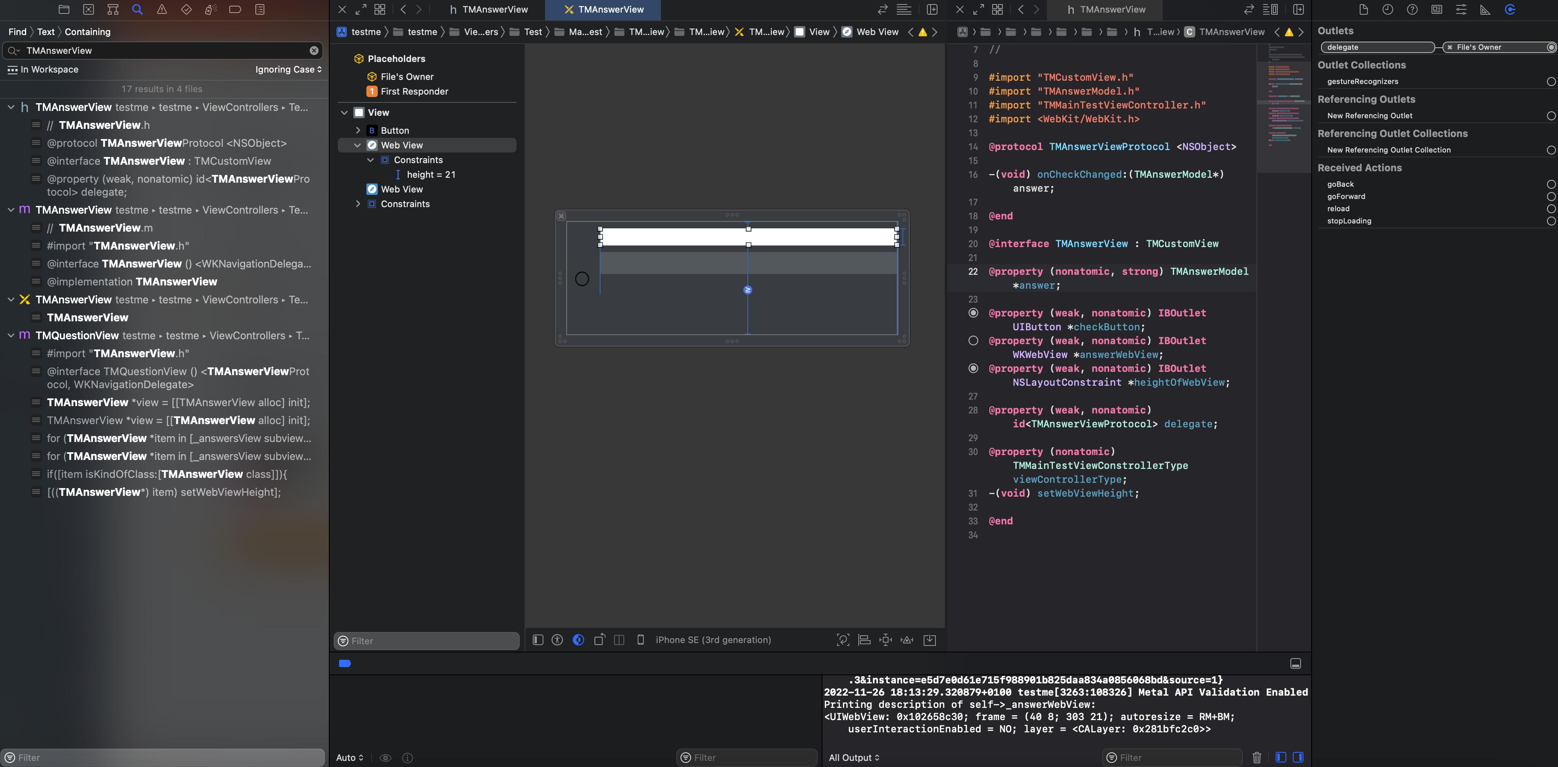Collapse Web View's Constraints group

371,160
